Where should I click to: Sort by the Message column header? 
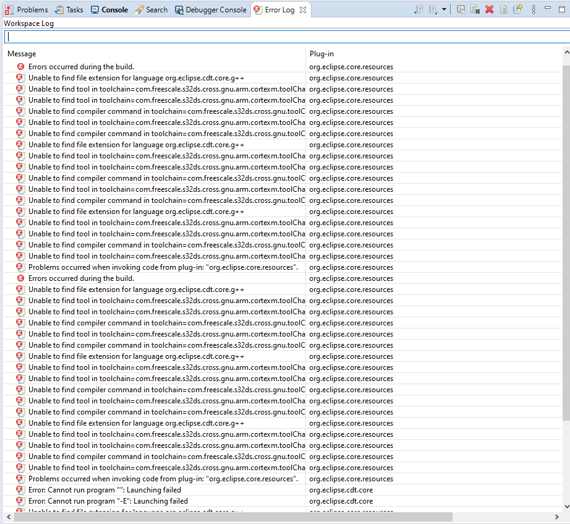(x=155, y=54)
